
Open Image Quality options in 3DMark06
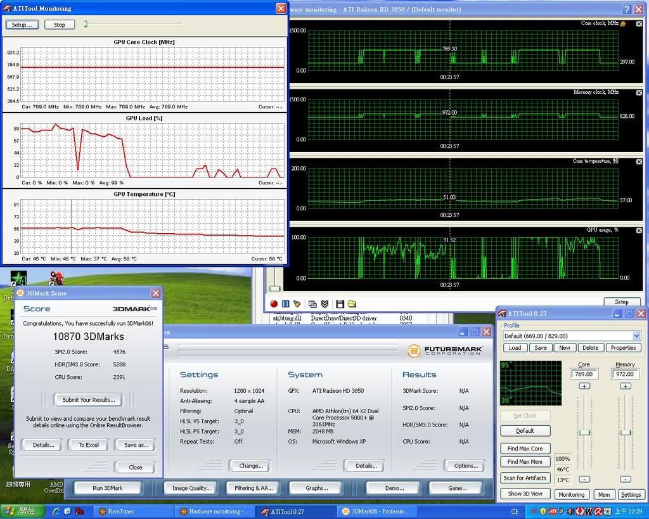[191, 489]
